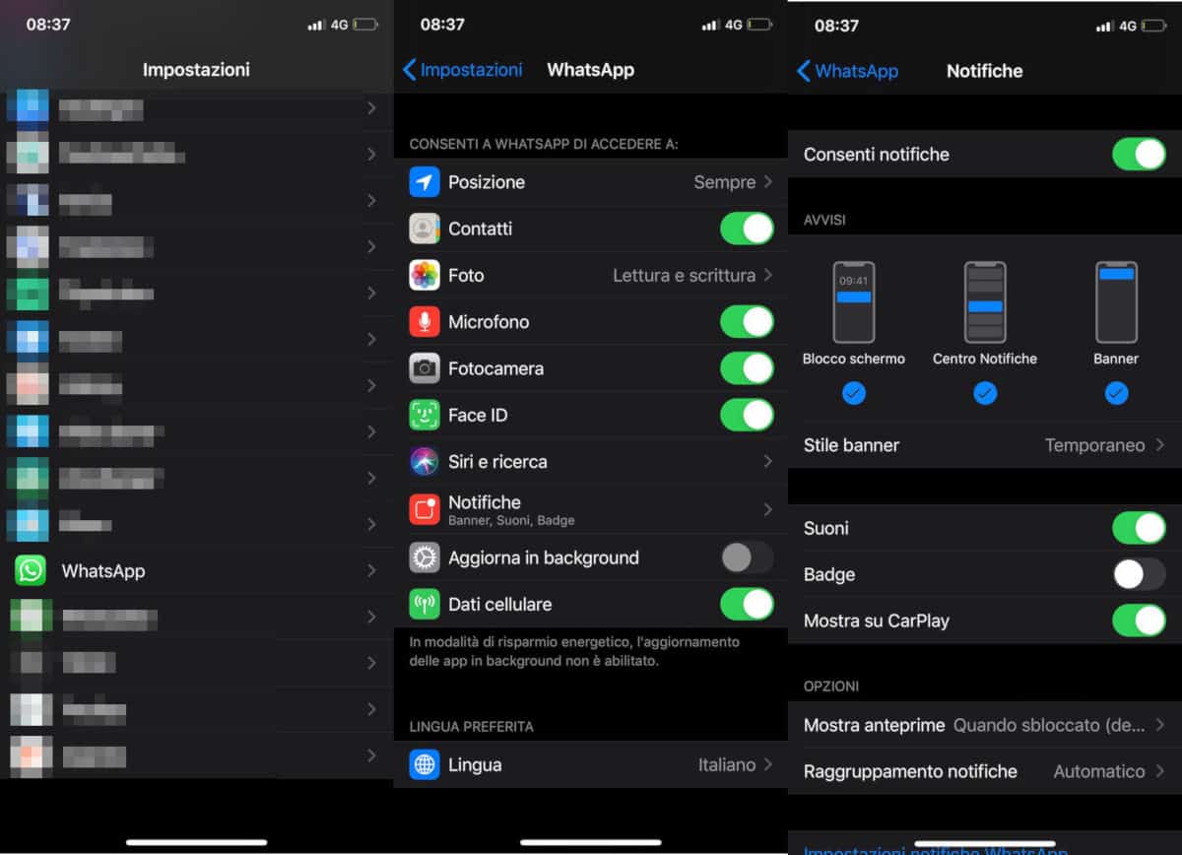
Task: Tap the Italiano language value
Action: (727, 764)
